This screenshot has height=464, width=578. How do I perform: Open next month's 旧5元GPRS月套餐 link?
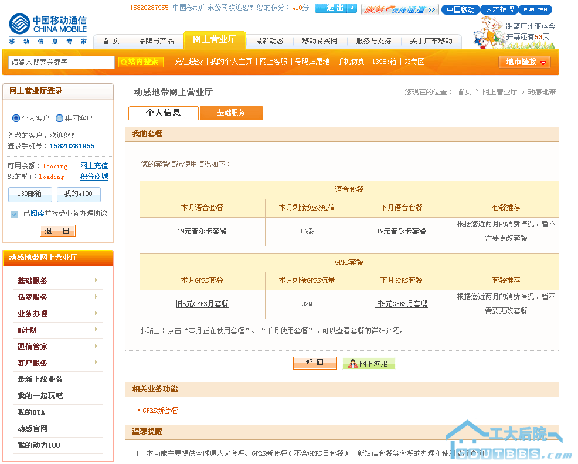pos(401,304)
